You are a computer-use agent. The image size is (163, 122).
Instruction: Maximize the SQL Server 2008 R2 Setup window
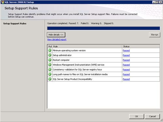coord(157,2)
